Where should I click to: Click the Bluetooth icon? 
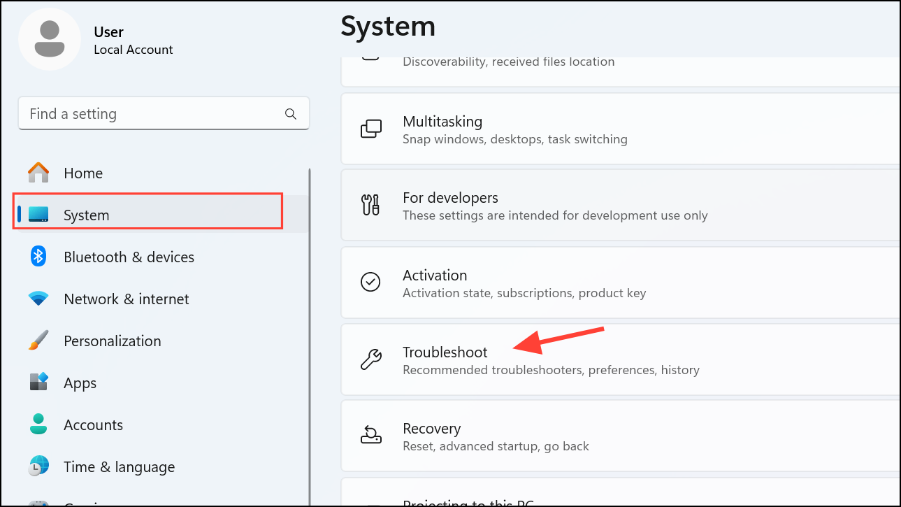click(x=38, y=257)
